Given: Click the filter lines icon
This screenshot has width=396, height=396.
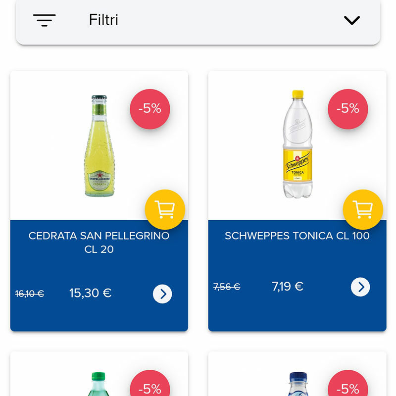Looking at the screenshot, I should 44,20.
